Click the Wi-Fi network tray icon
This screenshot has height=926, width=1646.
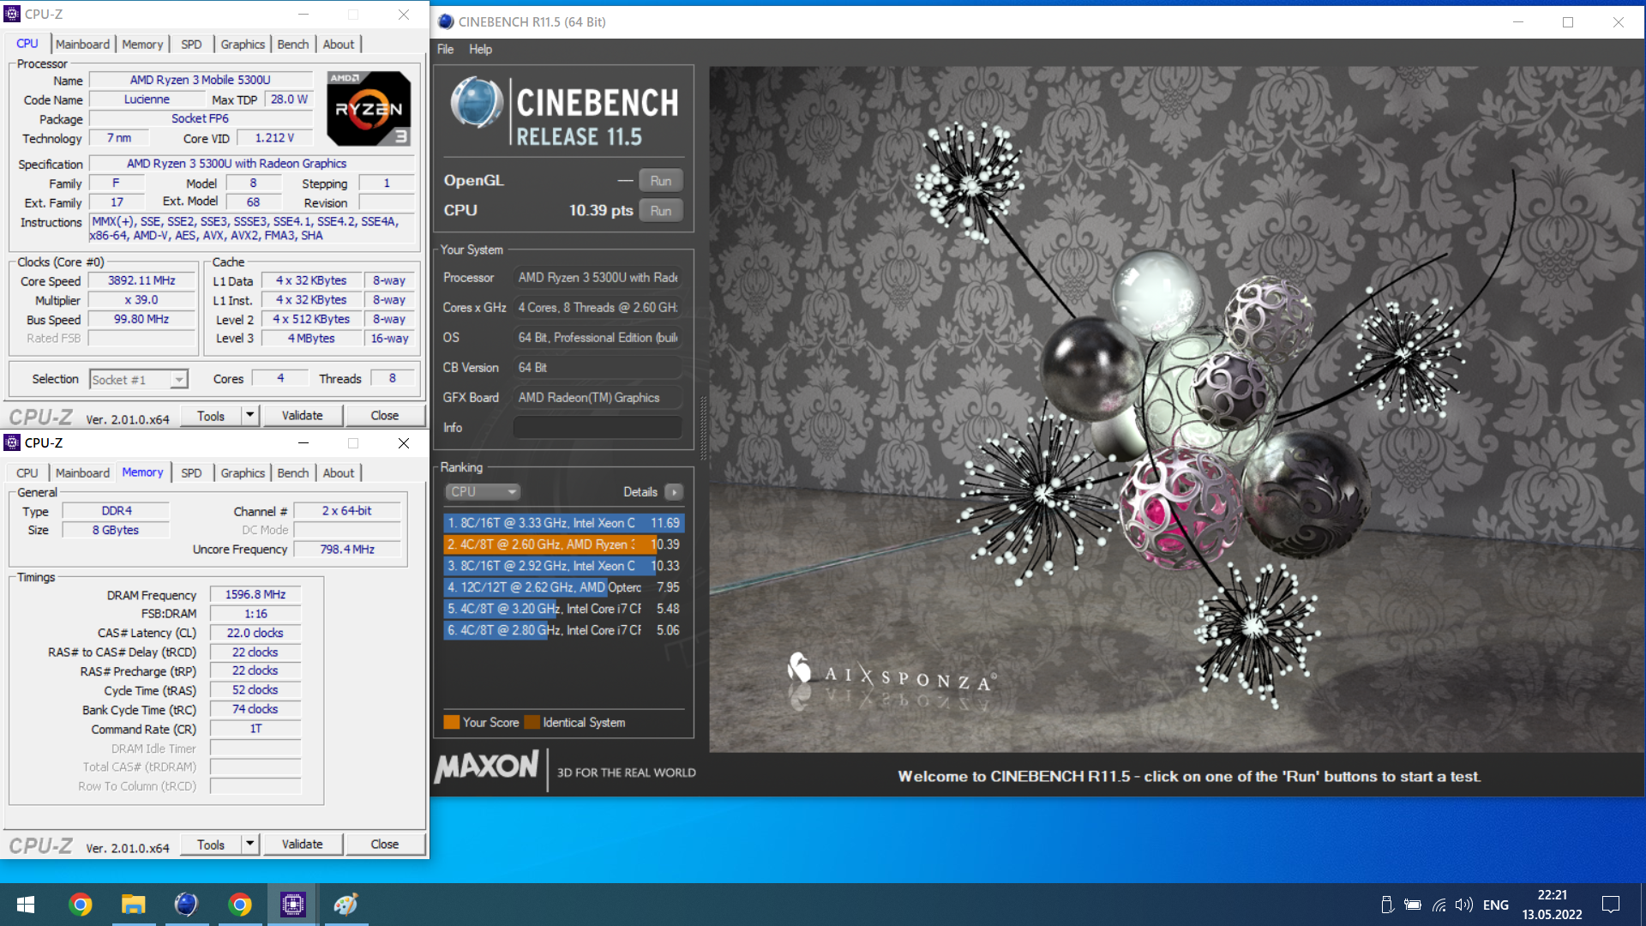1439,905
